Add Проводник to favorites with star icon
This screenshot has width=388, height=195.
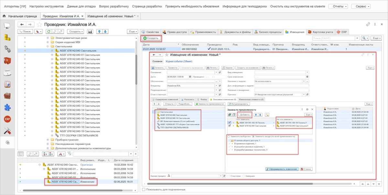pos(39,24)
